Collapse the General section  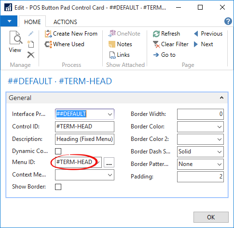(221, 98)
